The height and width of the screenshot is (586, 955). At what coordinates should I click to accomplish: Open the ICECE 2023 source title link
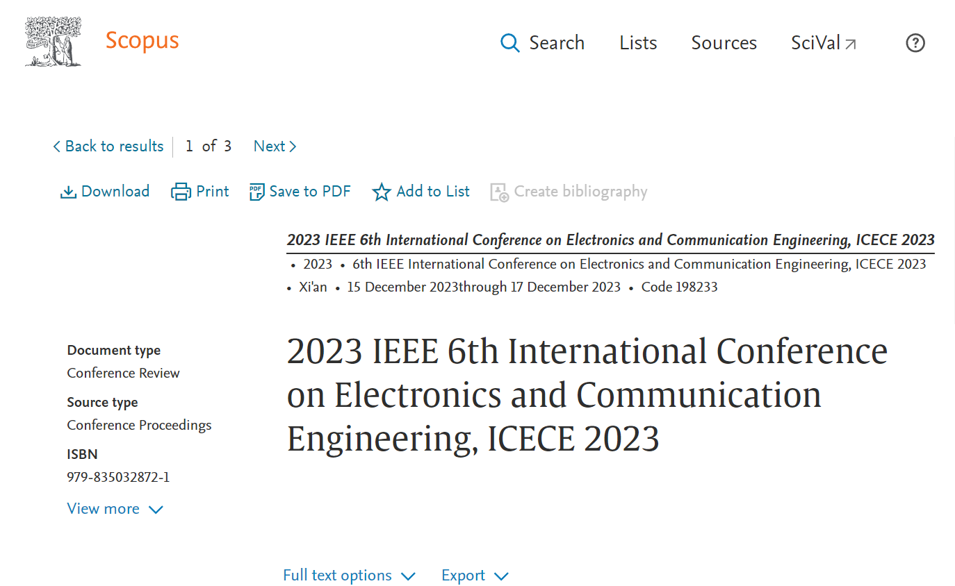[x=611, y=240]
